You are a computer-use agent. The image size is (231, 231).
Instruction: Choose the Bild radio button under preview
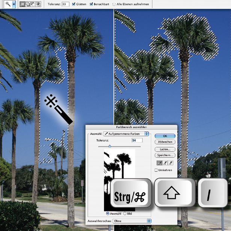click(125, 213)
